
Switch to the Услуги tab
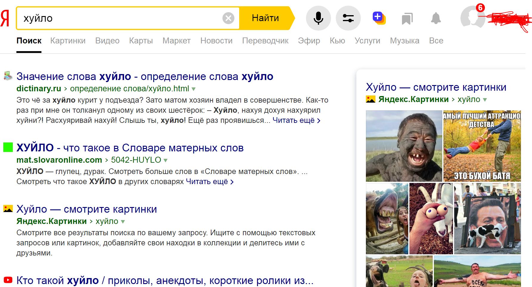[367, 41]
